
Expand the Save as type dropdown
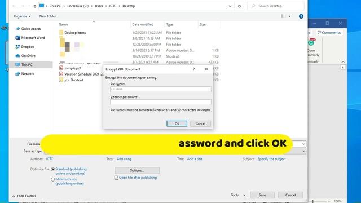point(303,151)
